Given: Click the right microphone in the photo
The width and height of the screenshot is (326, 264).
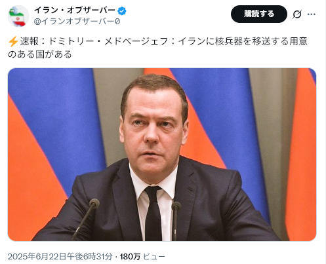Looking at the screenshot, I should 176,221.
